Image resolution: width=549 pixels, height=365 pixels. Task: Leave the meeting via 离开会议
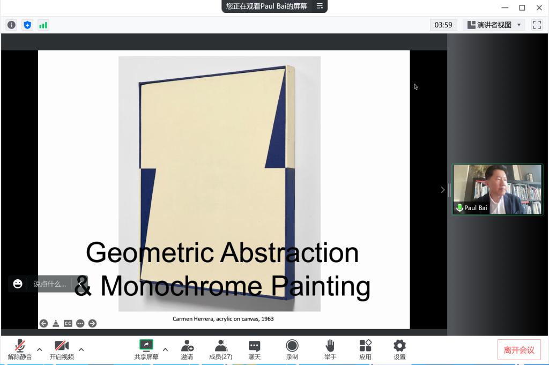click(519, 349)
